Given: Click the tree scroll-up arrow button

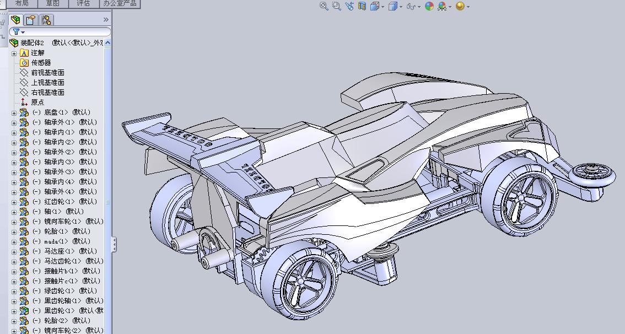Looking at the screenshot, I should tap(107, 42).
